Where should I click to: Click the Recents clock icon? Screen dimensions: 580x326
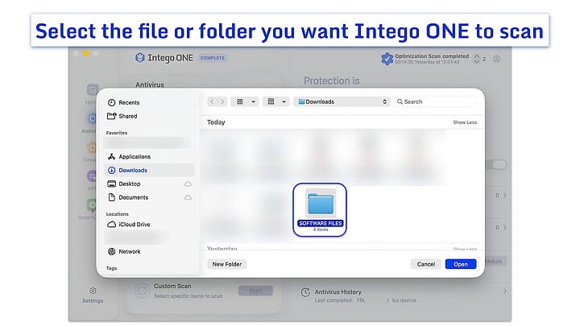(111, 102)
